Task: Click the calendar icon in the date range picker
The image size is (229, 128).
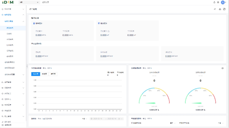Action: [119, 119]
